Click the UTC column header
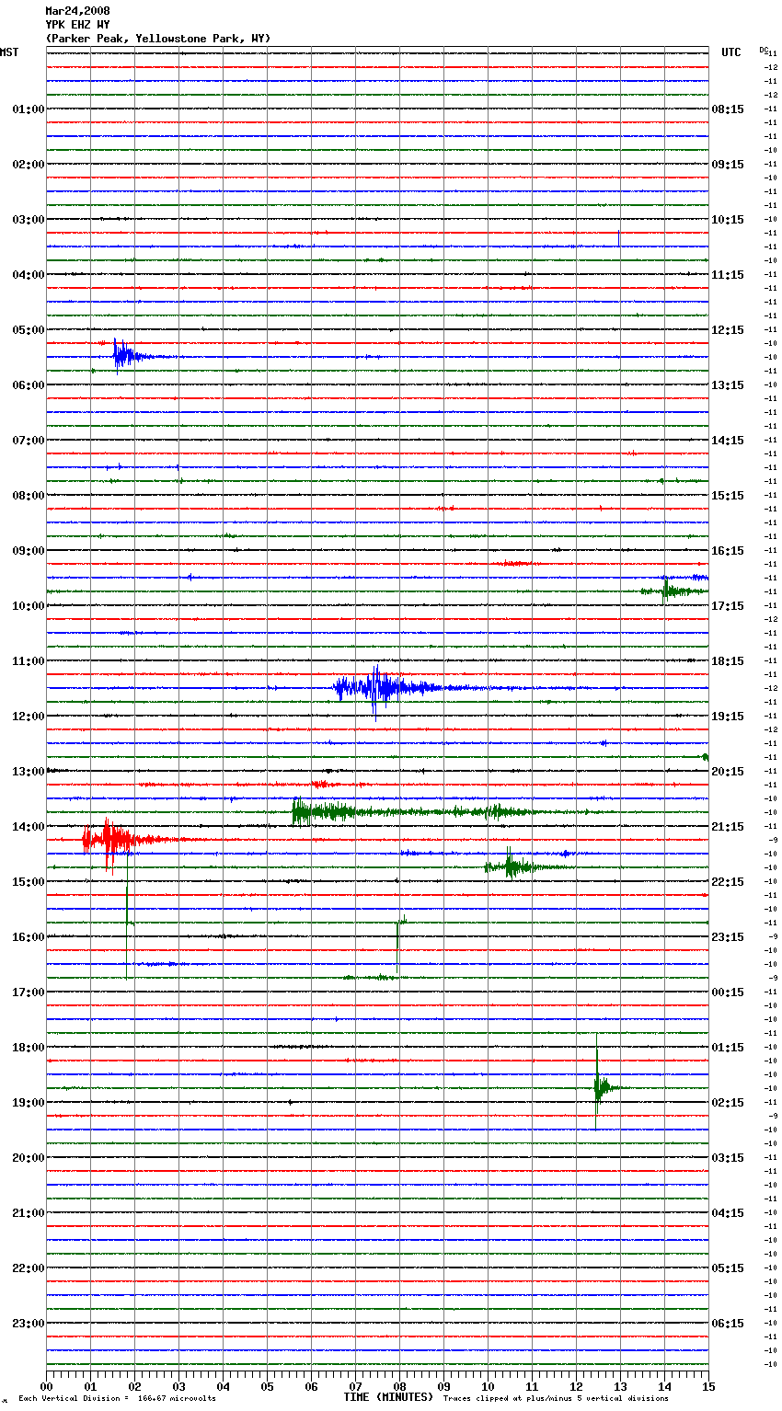Viewport: 782px width, 1411px height. (x=731, y=52)
